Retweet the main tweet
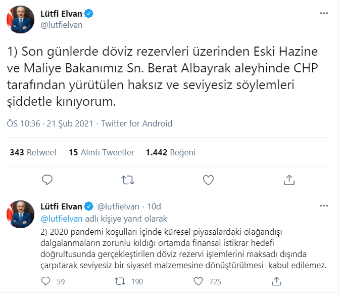Screen dimensions: 340x296 pos(127,179)
